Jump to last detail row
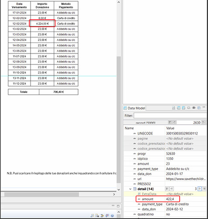Viewport: 208px width, 219px height. [204, 189]
